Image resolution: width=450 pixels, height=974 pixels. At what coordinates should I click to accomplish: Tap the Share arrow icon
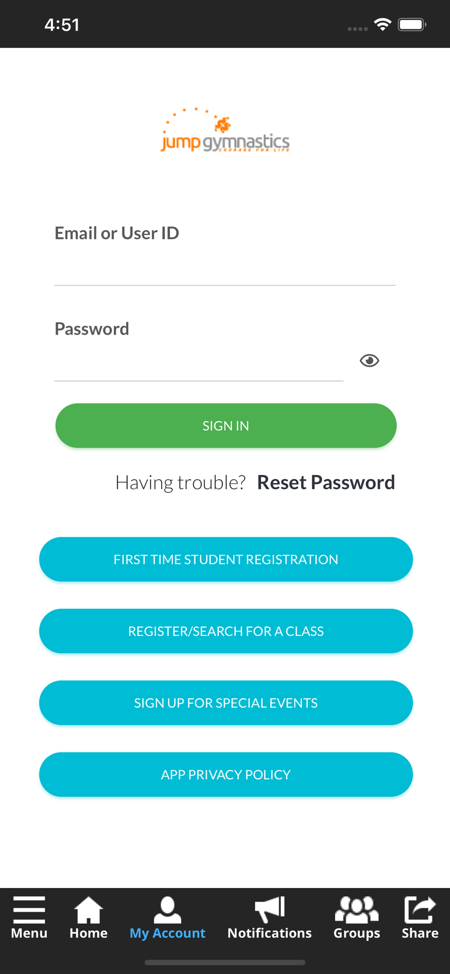pos(420,910)
